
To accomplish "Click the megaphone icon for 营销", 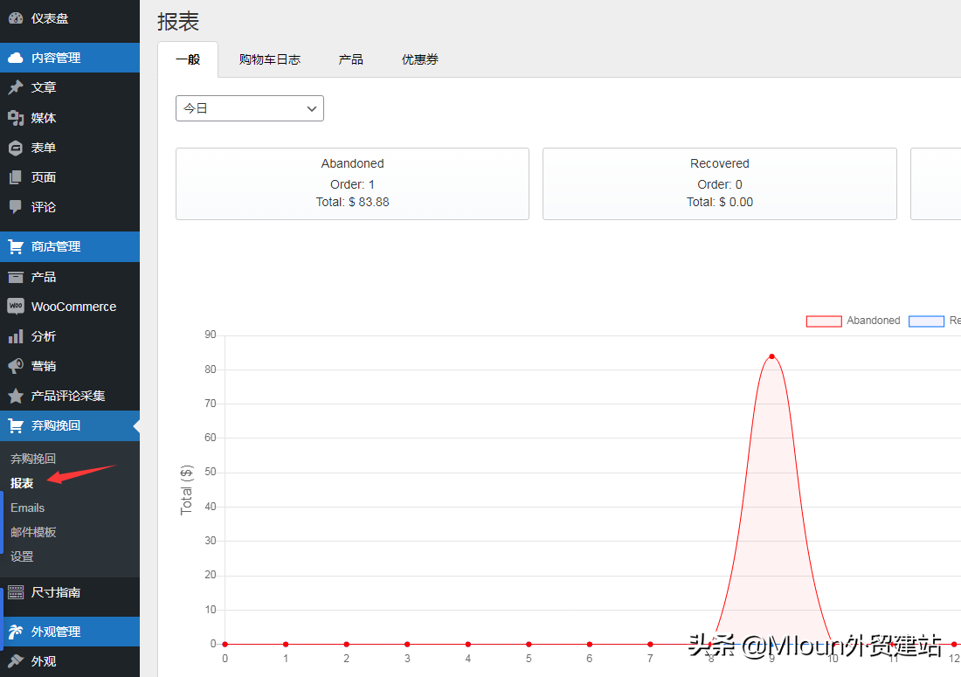I will (x=16, y=366).
